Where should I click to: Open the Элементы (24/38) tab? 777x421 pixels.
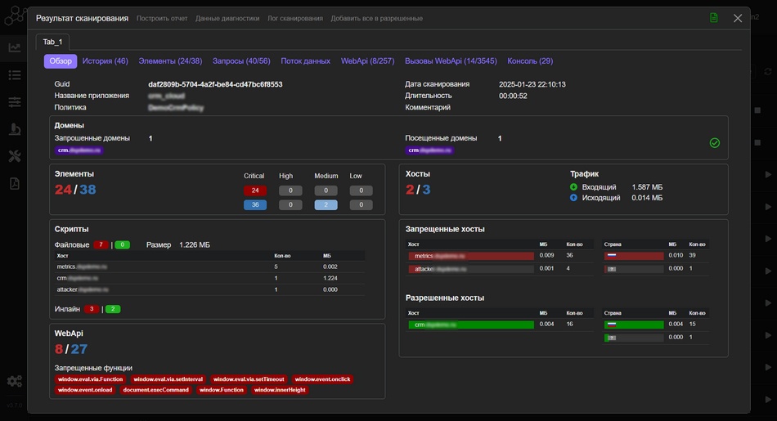(x=170, y=61)
